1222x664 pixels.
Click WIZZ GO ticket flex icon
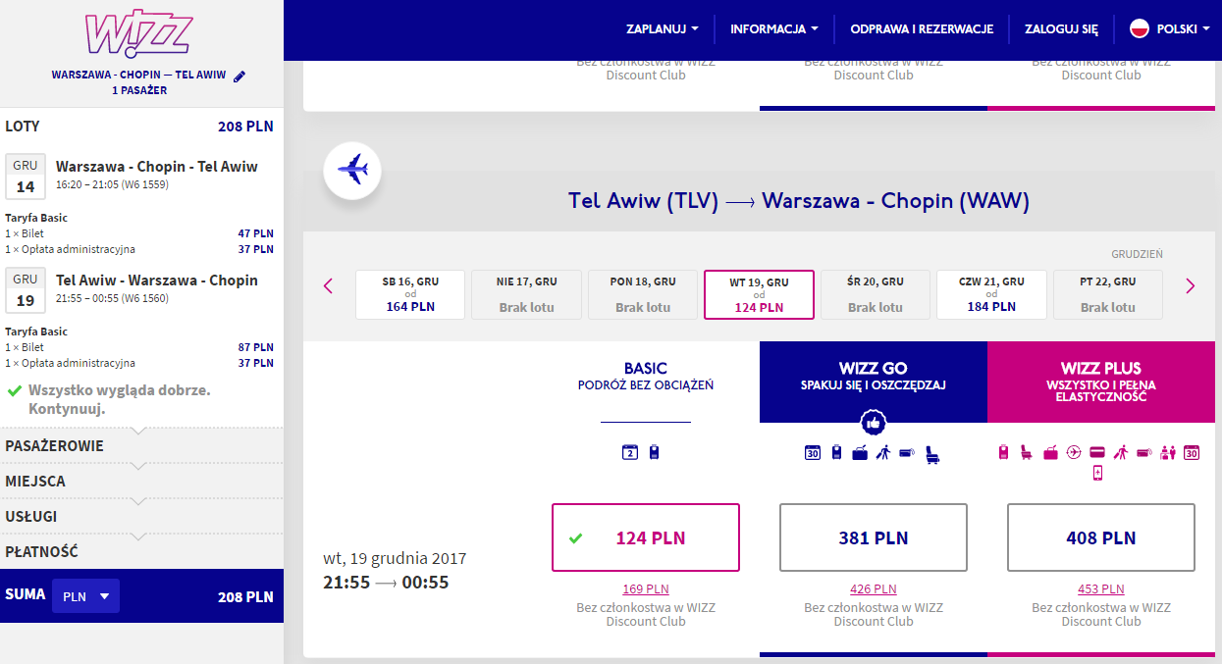907,452
